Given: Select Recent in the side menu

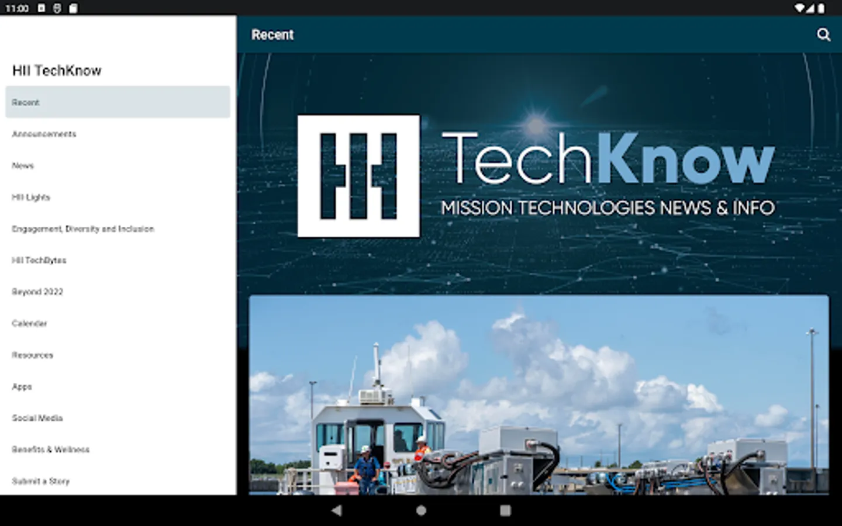Looking at the screenshot, I should pyautogui.click(x=118, y=102).
